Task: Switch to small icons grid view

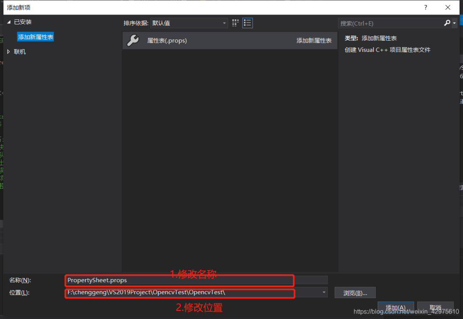Action: pos(235,23)
